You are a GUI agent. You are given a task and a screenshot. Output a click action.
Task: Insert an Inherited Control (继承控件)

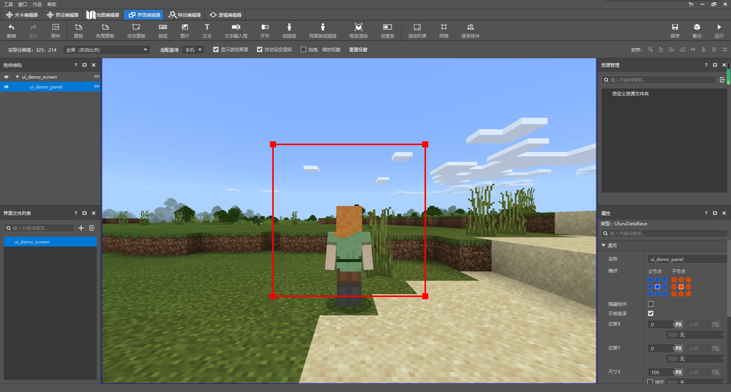click(471, 31)
